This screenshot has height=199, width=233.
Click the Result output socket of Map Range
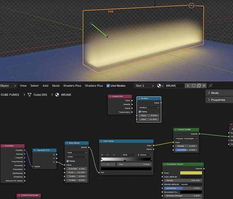(x=89, y=147)
